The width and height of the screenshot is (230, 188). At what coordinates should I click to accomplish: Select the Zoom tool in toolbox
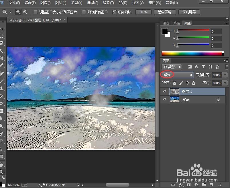pos(2,172)
